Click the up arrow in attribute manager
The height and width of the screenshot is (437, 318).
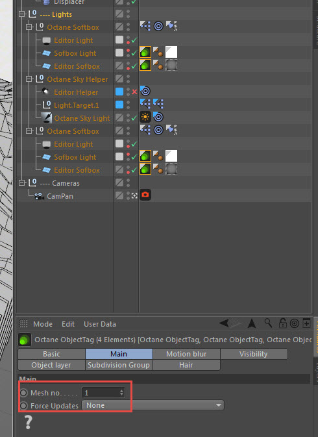pyautogui.click(x=252, y=323)
